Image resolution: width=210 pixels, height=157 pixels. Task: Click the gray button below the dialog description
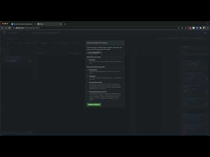[94, 53]
